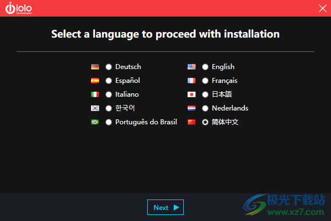The height and width of the screenshot is (221, 331).
Task: Select the Português do Brasil radio button
Action: [x=109, y=122]
